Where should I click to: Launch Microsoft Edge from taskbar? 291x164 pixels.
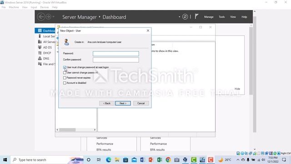click(109, 160)
